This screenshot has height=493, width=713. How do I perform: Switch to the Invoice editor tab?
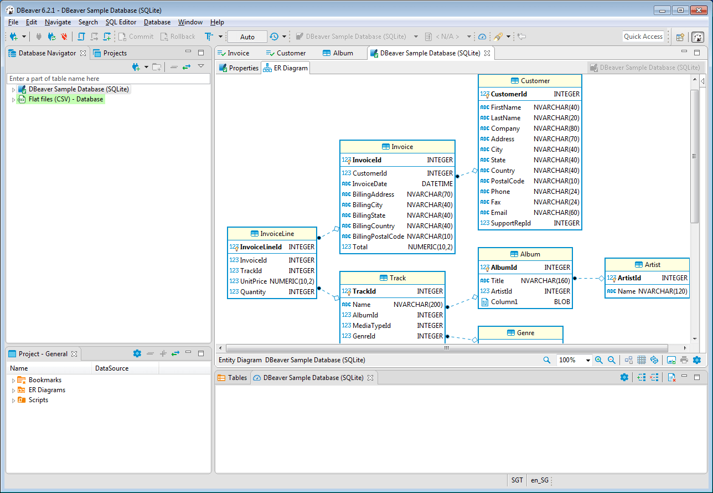tap(233, 53)
